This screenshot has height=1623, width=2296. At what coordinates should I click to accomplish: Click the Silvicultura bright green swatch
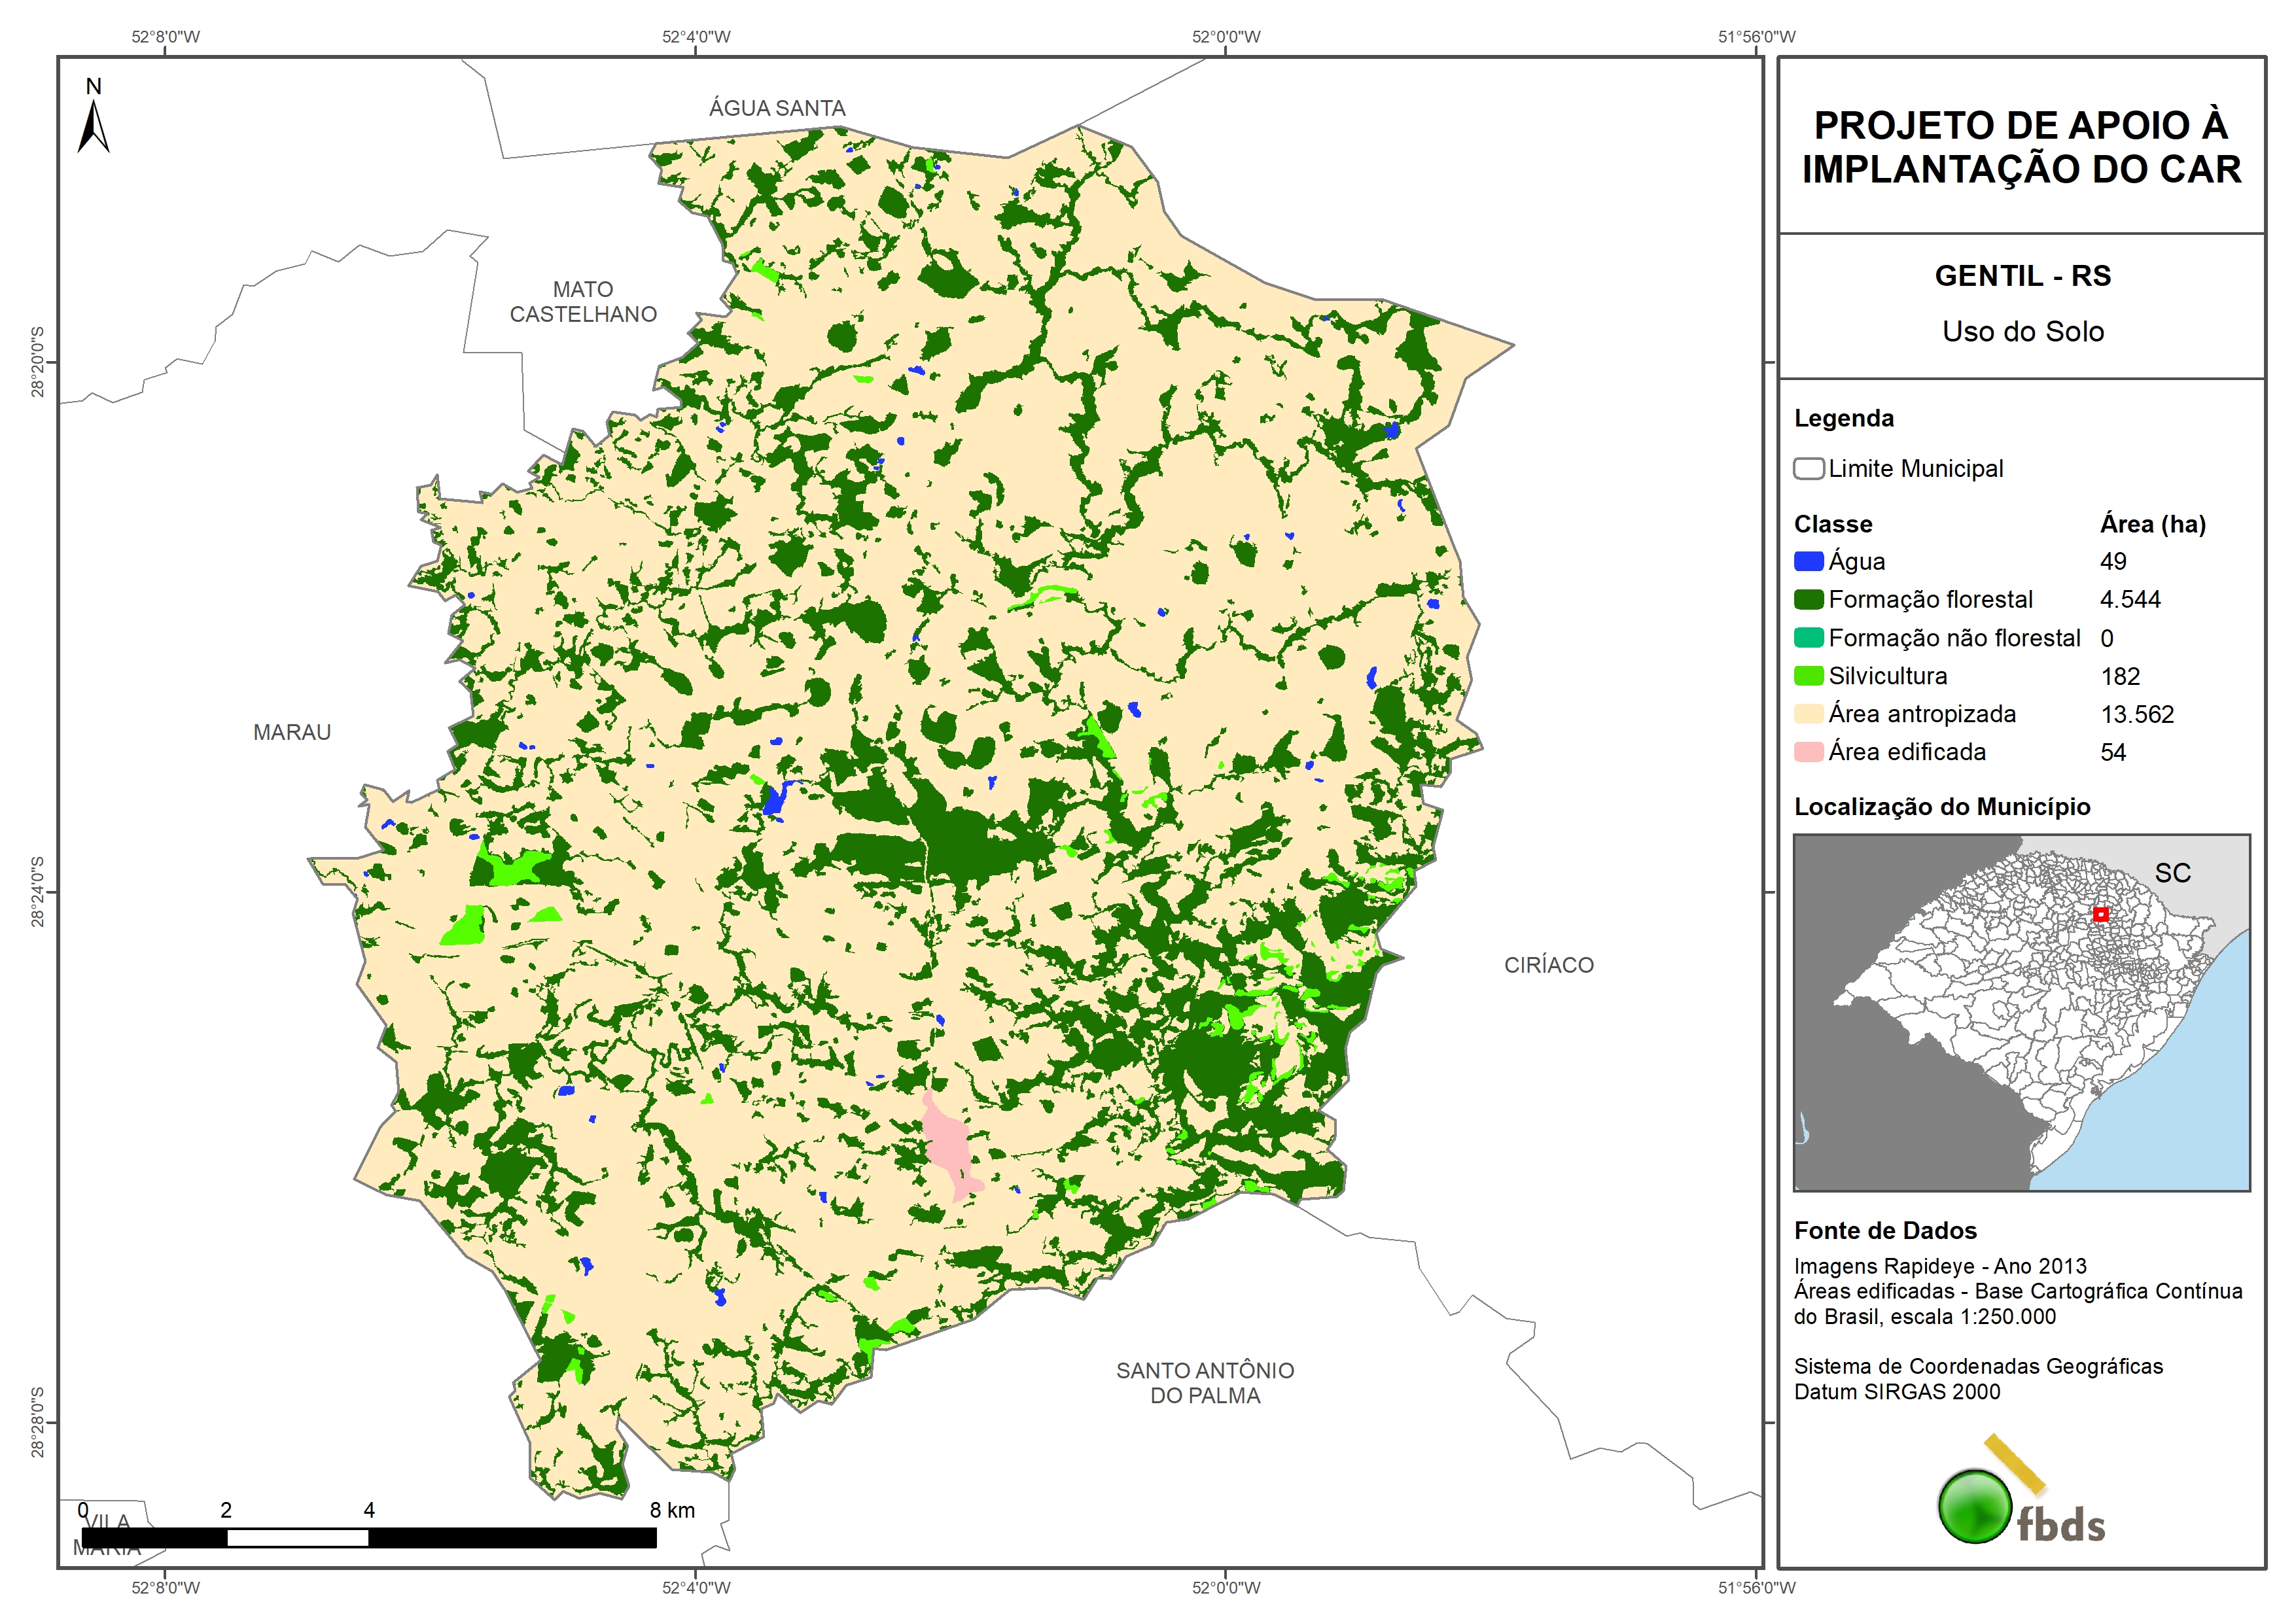1808,676
